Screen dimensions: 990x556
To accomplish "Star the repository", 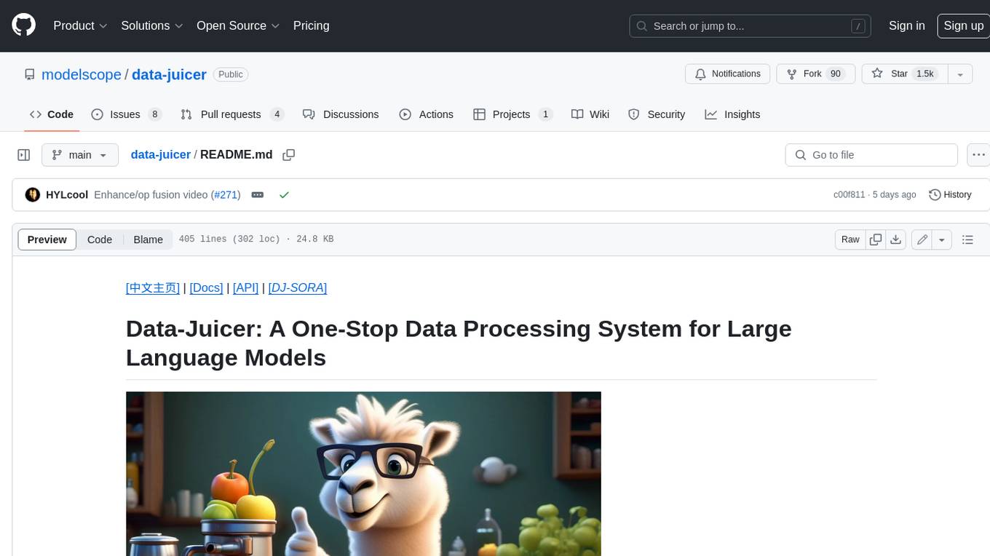I will [904, 74].
